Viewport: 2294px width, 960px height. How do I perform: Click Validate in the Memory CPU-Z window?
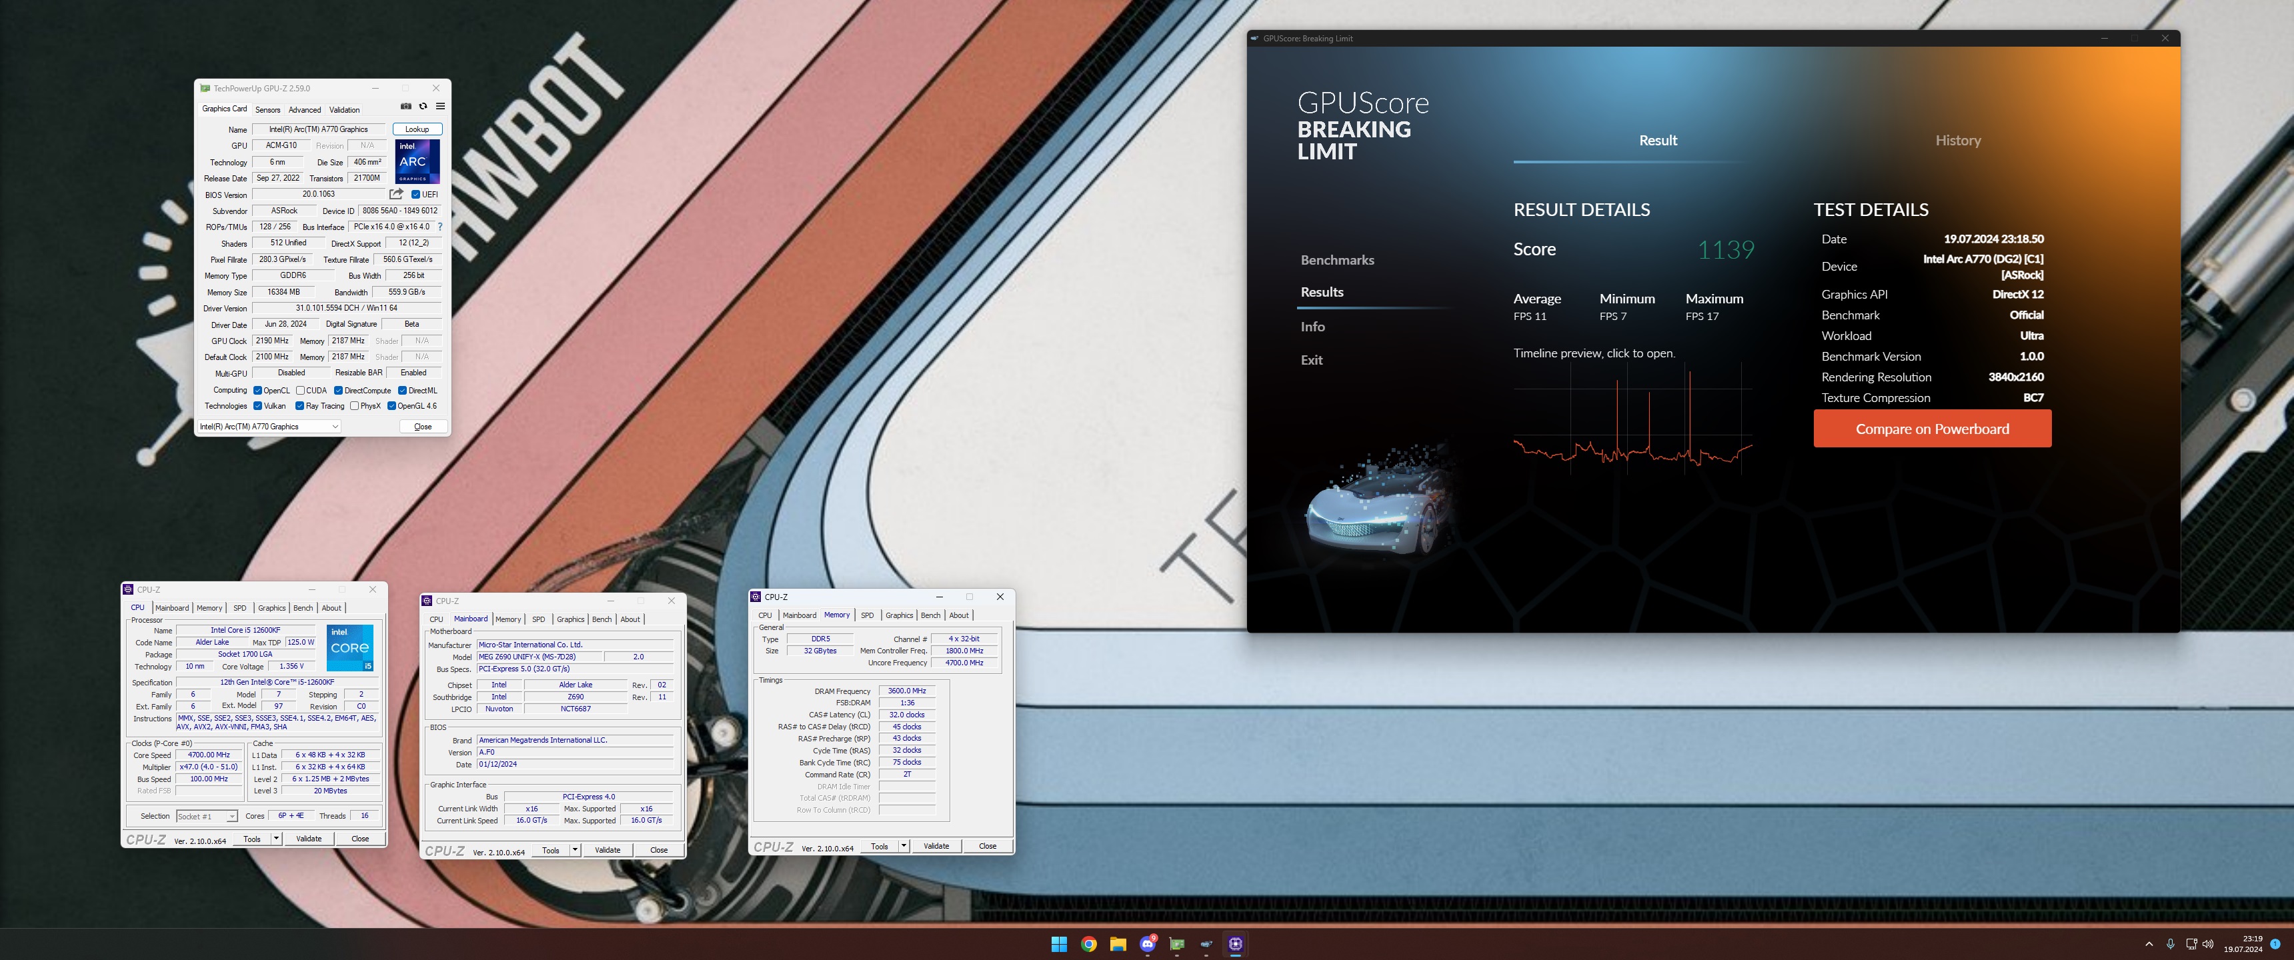click(x=936, y=846)
